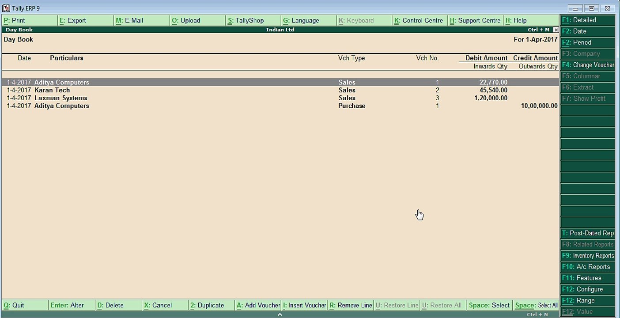Open the M: E-Mail option
Image resolution: width=620 pixels, height=318 pixels.
coord(142,20)
